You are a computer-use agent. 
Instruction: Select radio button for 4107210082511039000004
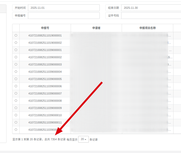click(x=16, y=72)
